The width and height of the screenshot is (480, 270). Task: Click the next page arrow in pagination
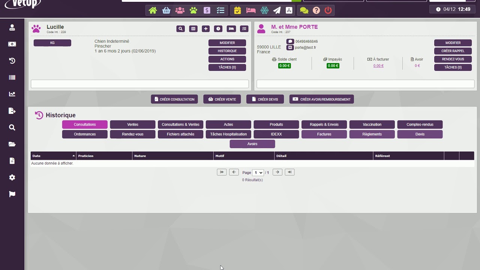click(x=277, y=172)
